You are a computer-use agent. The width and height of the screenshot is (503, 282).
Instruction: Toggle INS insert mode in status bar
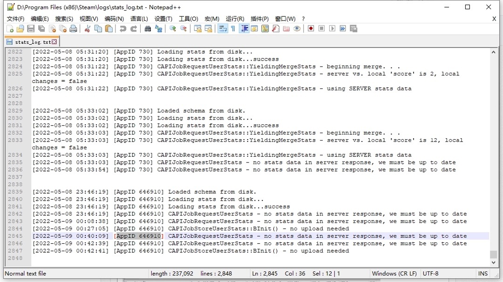(483, 274)
